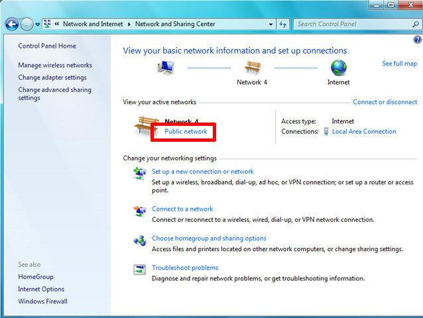Click the Network 4 label under map

[252, 82]
